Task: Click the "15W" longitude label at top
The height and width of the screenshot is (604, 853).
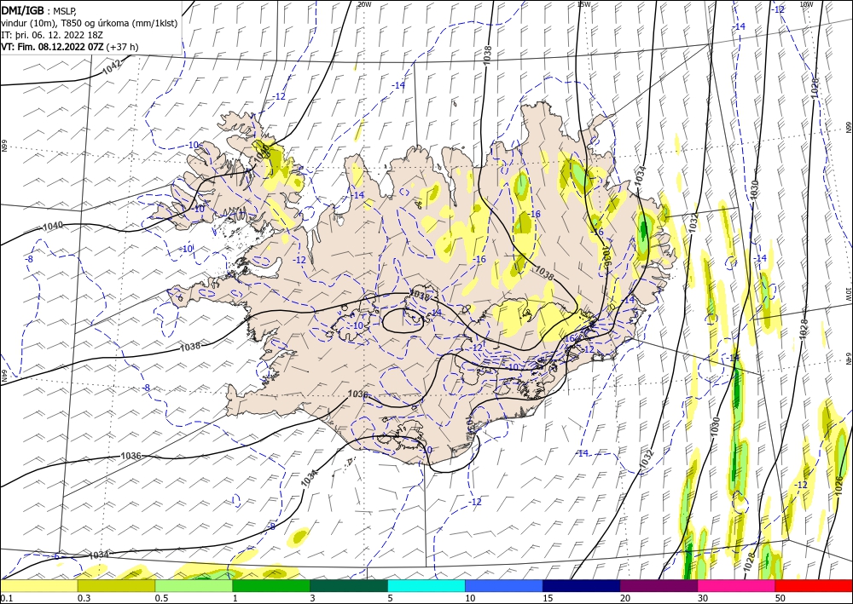Action: click(x=583, y=4)
